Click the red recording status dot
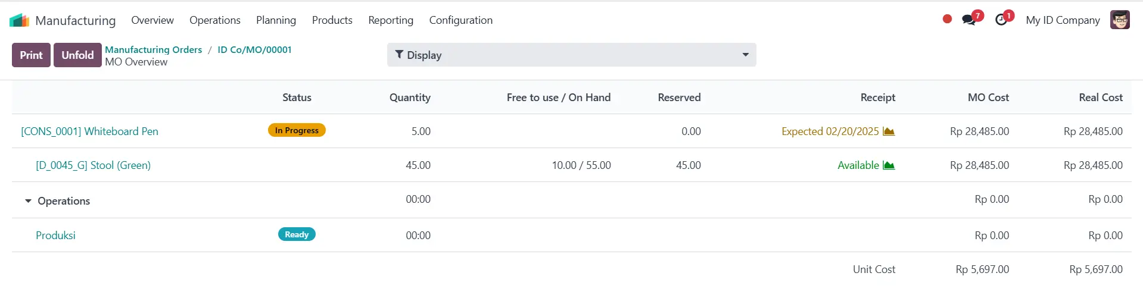The width and height of the screenshot is (1143, 298). coord(947,19)
